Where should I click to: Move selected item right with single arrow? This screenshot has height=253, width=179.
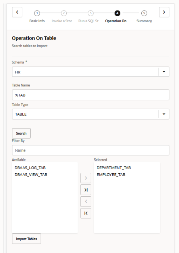click(86, 178)
